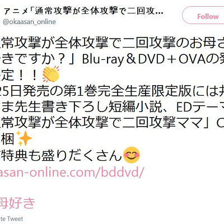This screenshot has height=224, width=224.
Task: Click the tweet's first line ending 二回攻撃のお母さ
Action: (x=112, y=44)
